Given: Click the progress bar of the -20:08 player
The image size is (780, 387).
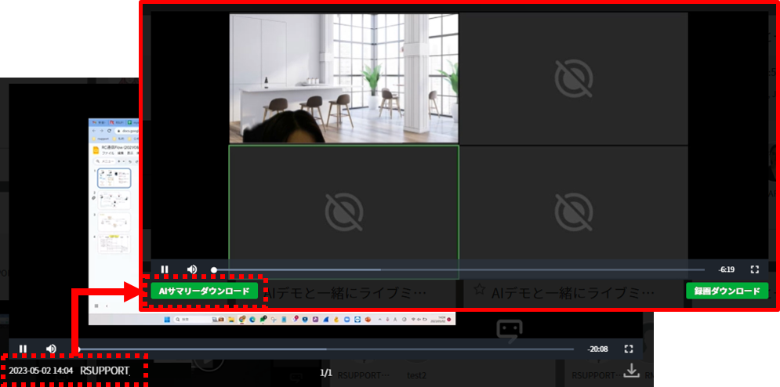Looking at the screenshot, I should click(x=326, y=349).
